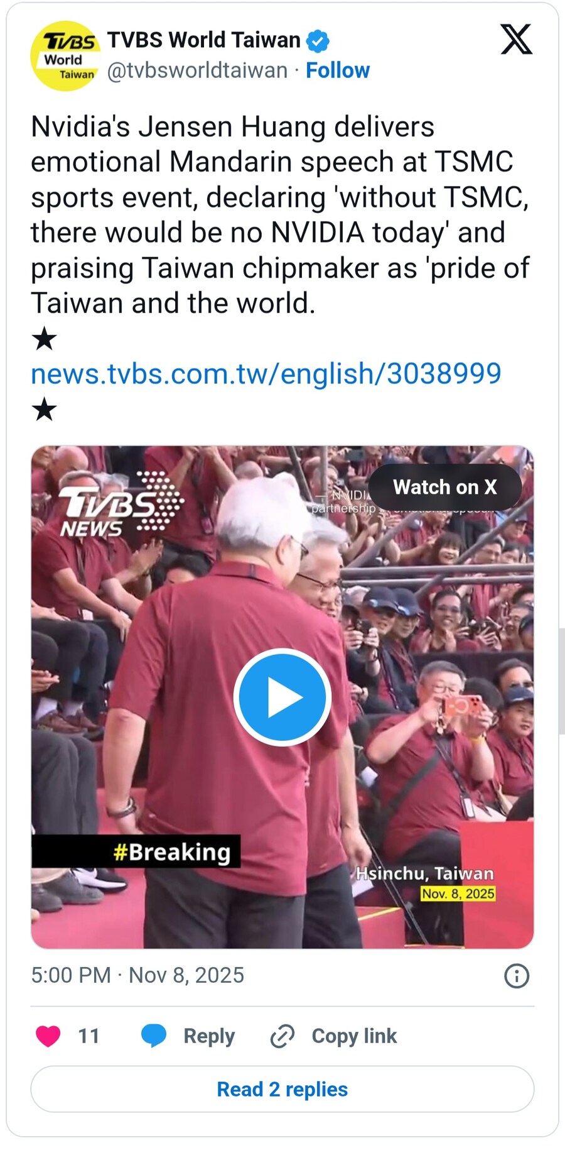Screen dimensions: 565x1165
Task: Click the chain link copy icon
Action: coord(282,1036)
